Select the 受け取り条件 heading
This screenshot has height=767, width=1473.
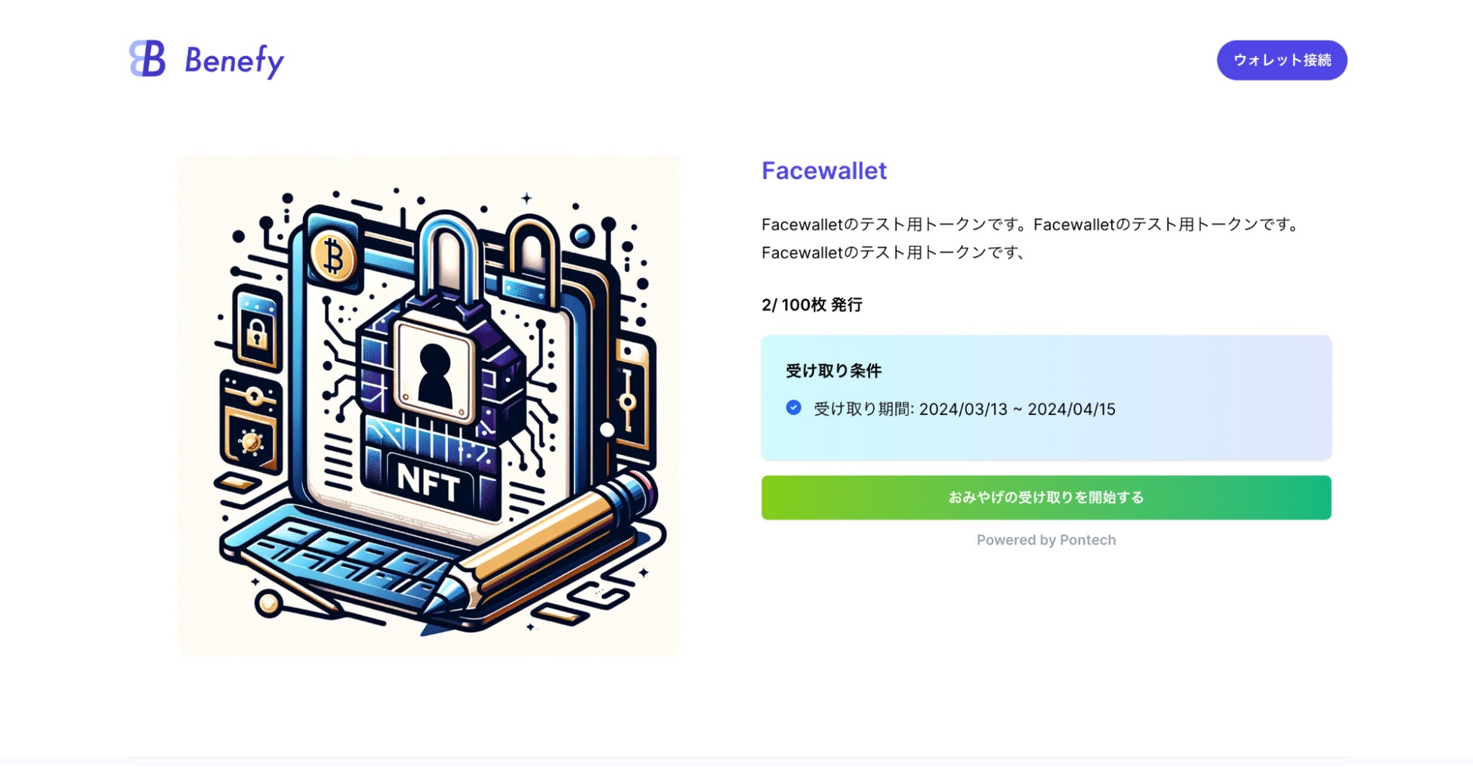pos(833,371)
